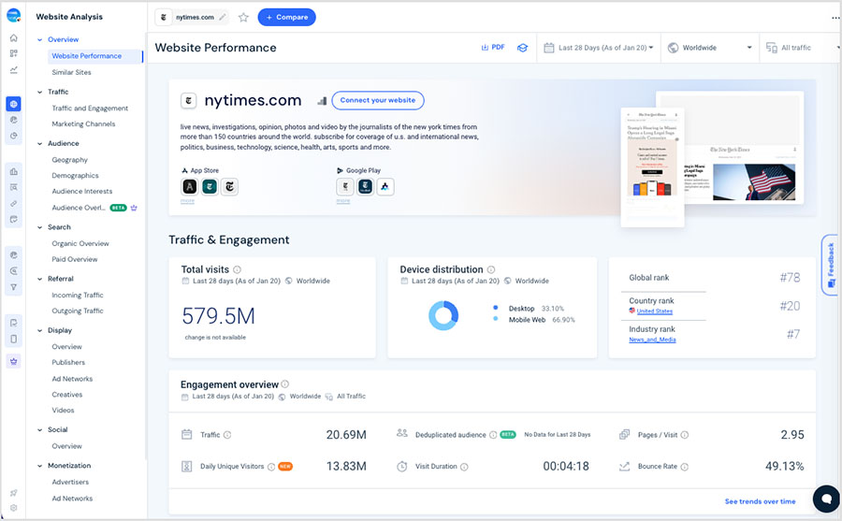Image resolution: width=842 pixels, height=521 pixels.
Task: Open the date range Last 28 Days dropdown
Action: click(x=599, y=48)
